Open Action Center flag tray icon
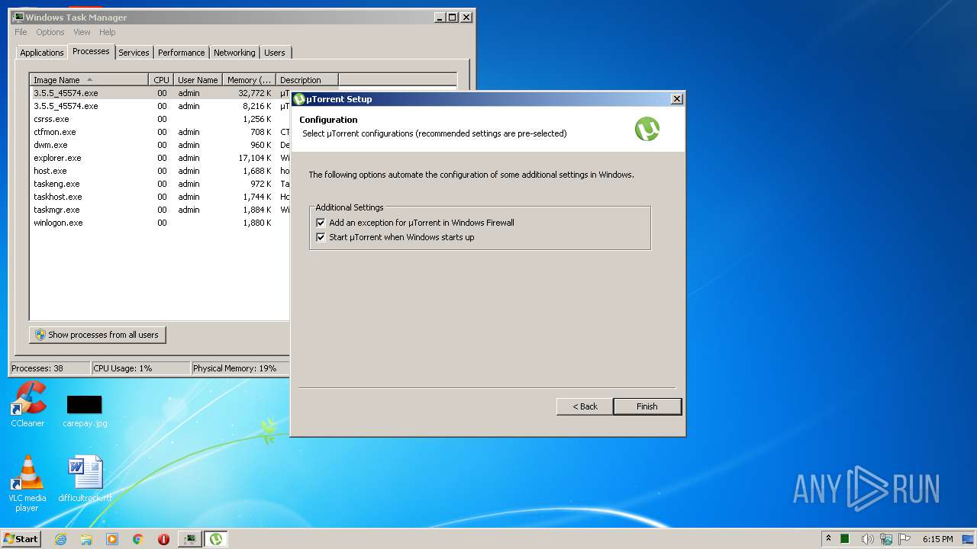Screen dimensions: 977x549 coord(905,539)
